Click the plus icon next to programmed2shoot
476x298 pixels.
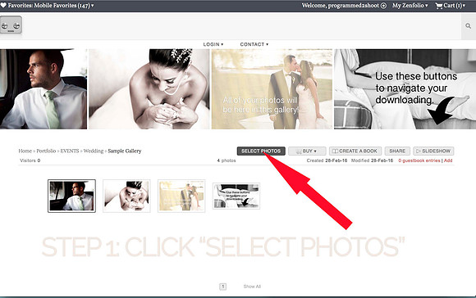click(x=383, y=6)
